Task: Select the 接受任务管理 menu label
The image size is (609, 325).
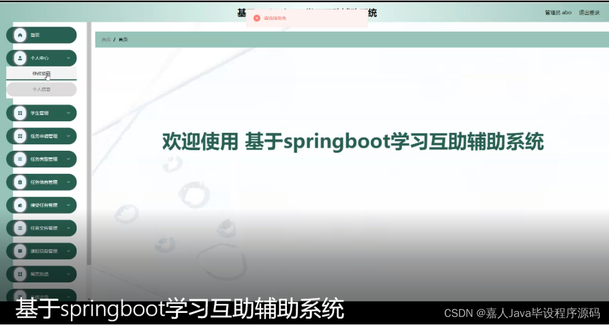Action: (x=44, y=205)
